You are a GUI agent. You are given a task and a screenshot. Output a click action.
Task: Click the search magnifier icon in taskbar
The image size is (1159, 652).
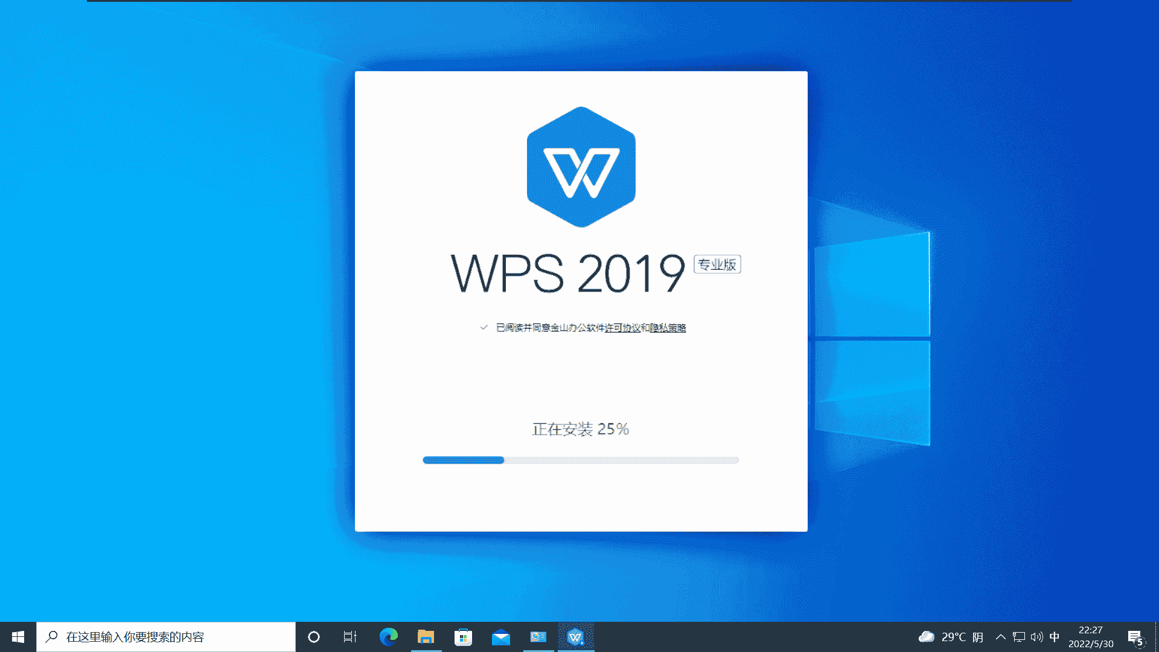coord(52,637)
